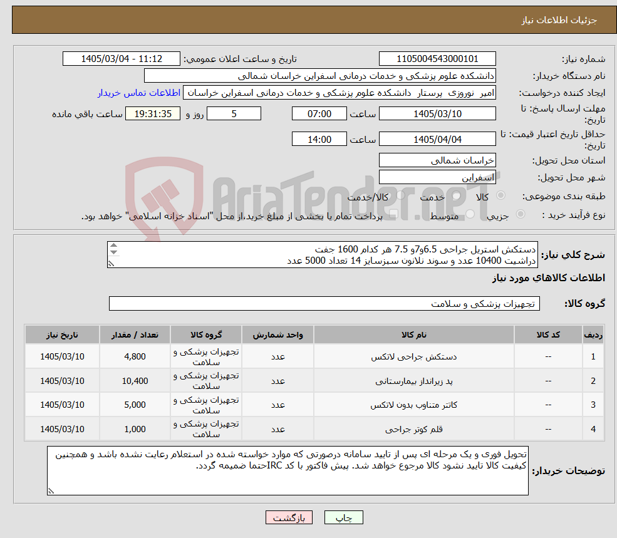This screenshot has height=538, width=617.
Task: Click request creator field امیر نوروزی
Action: (x=339, y=93)
